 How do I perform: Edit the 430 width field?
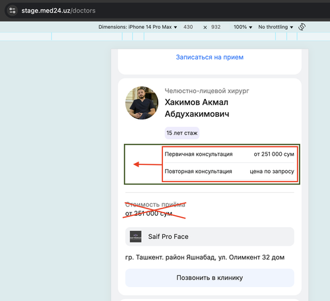click(188, 27)
